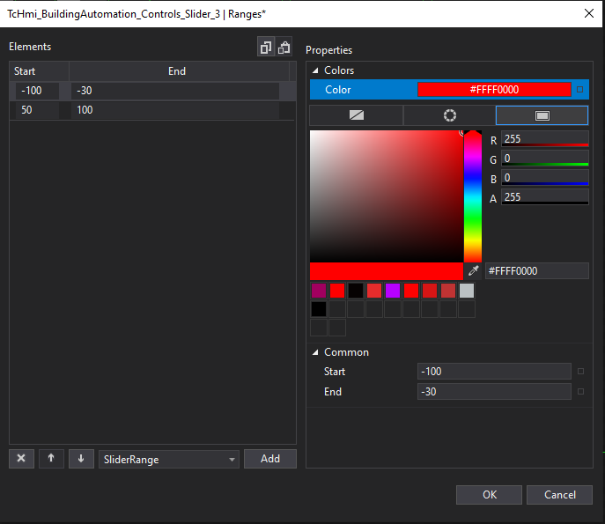Click the Add button

[x=270, y=459]
